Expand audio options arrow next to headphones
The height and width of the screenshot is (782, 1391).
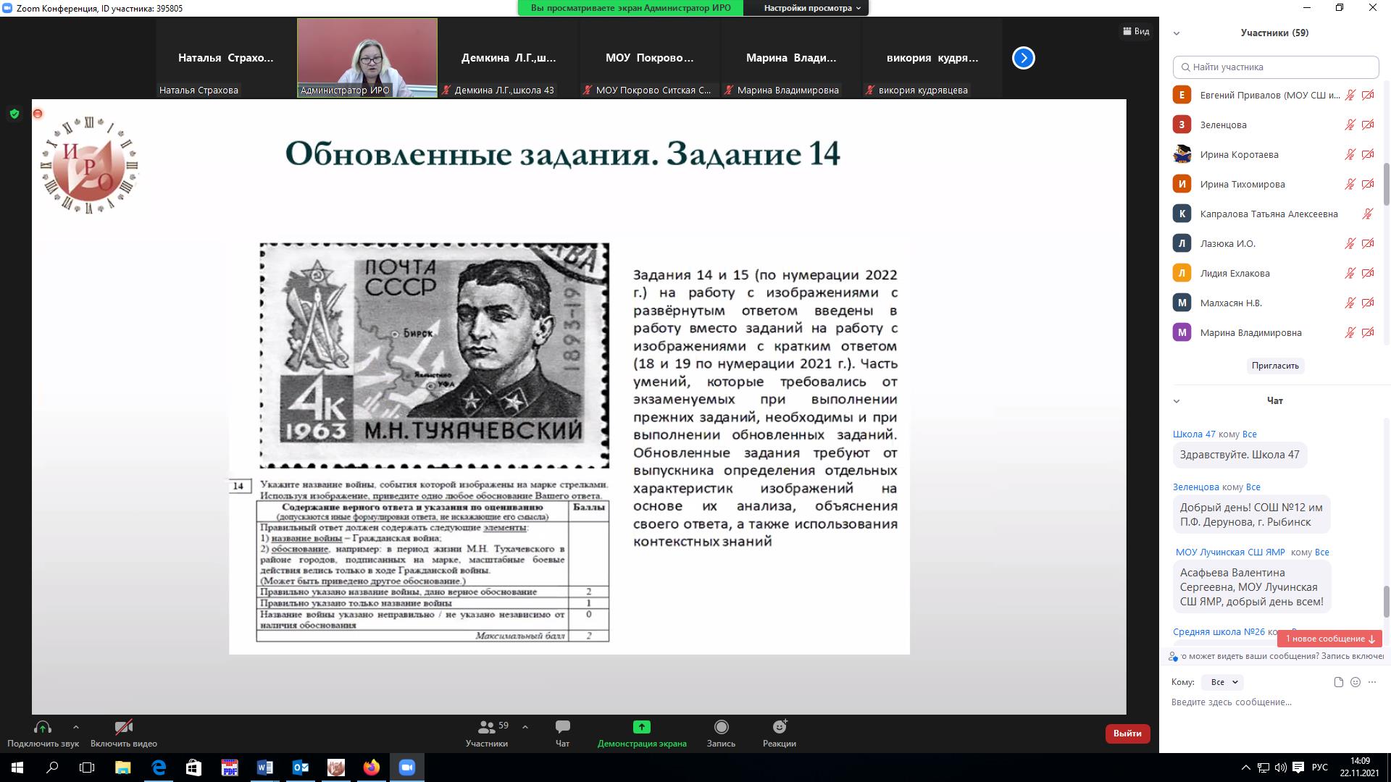pyautogui.click(x=76, y=727)
